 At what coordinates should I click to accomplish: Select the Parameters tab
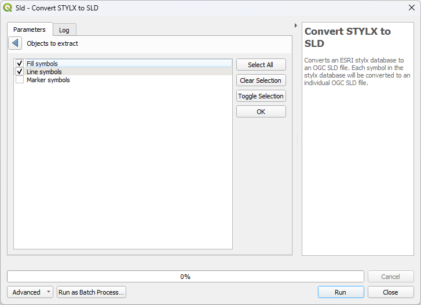pos(30,30)
